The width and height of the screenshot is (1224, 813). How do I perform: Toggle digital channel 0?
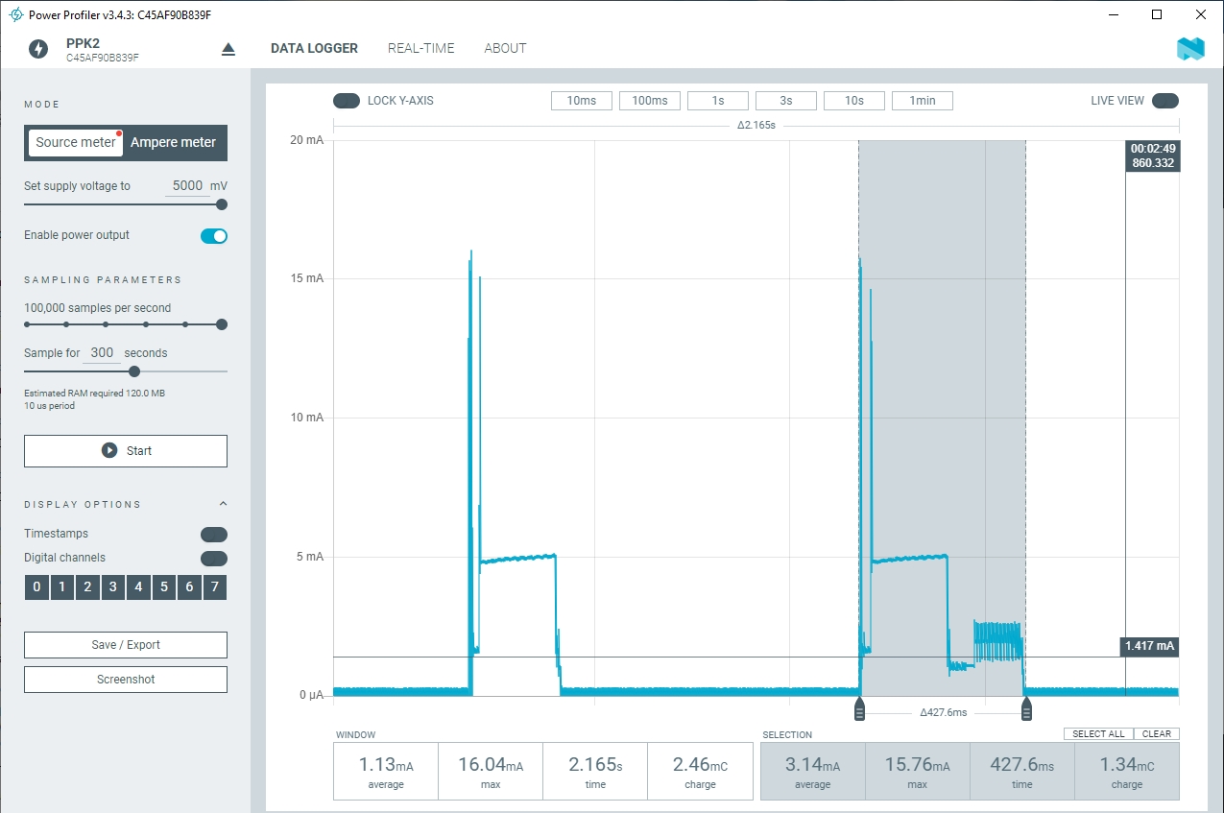[36, 587]
